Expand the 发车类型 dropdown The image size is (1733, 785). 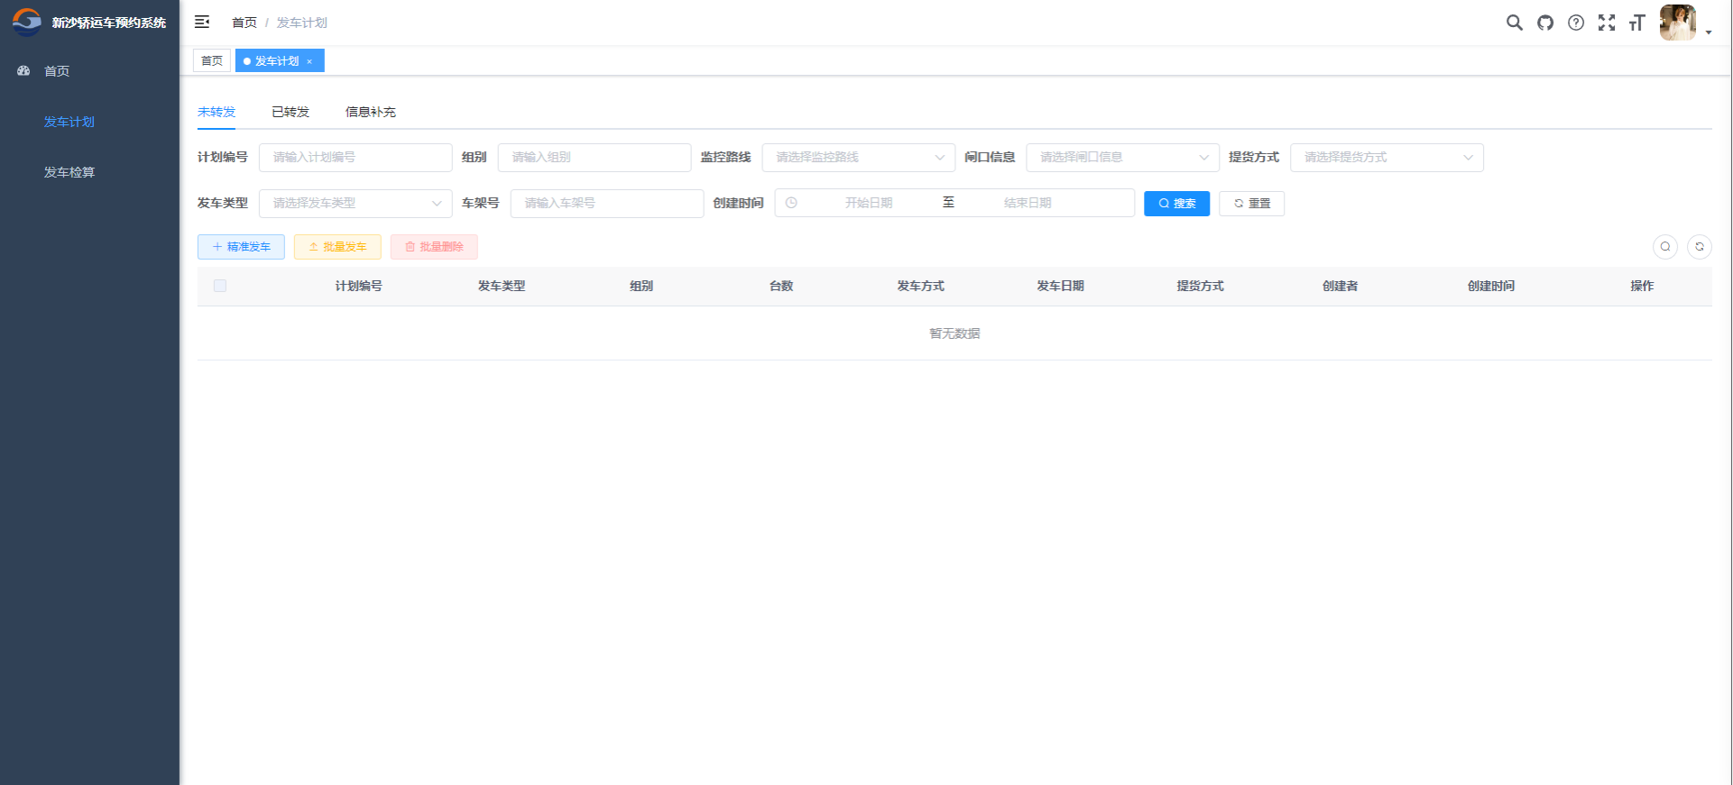tap(355, 203)
